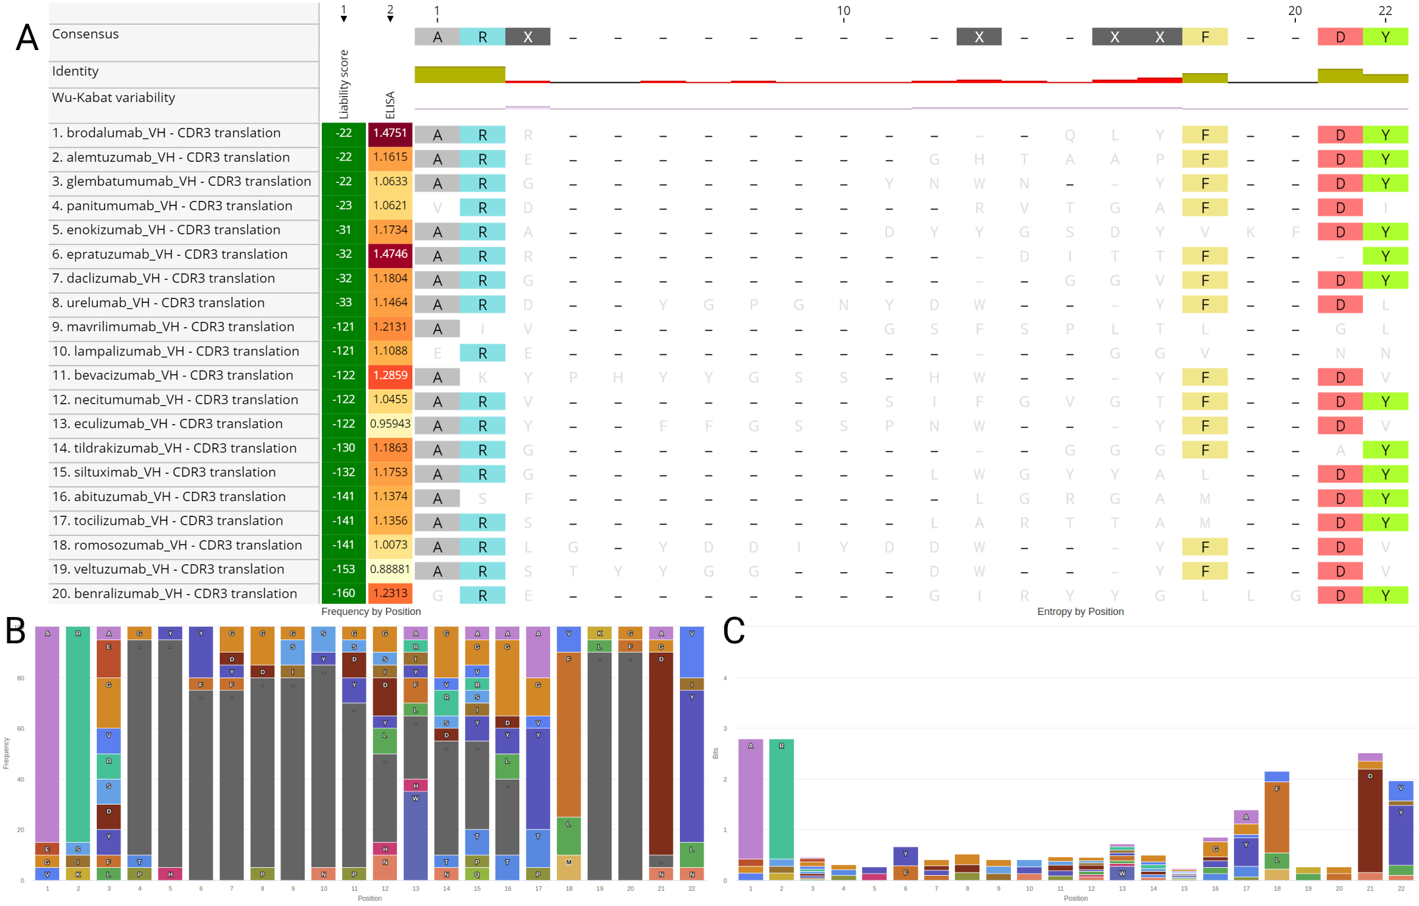Click the liability score -132 cell

click(x=344, y=473)
